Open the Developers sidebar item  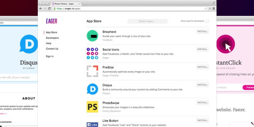pyautogui.click(x=52, y=38)
